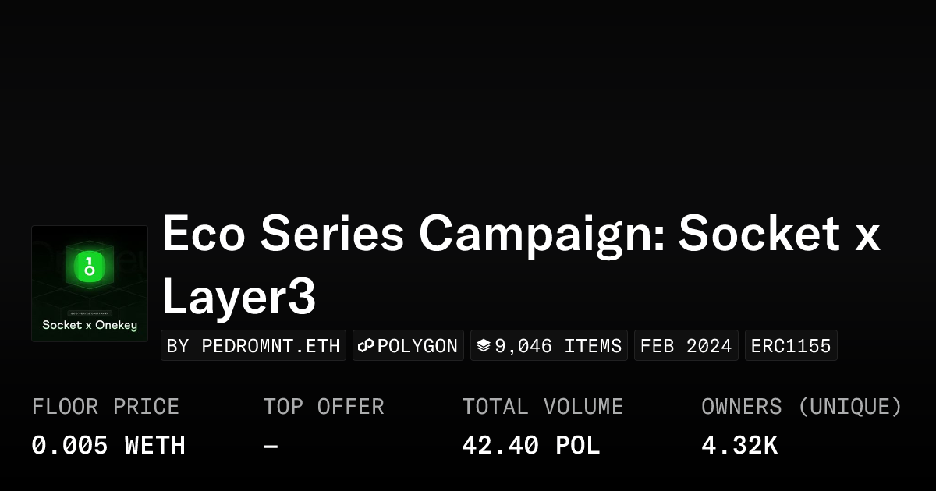
Task: Click the 'OWNERS (UNIQUE)' label
Action: [x=801, y=406]
